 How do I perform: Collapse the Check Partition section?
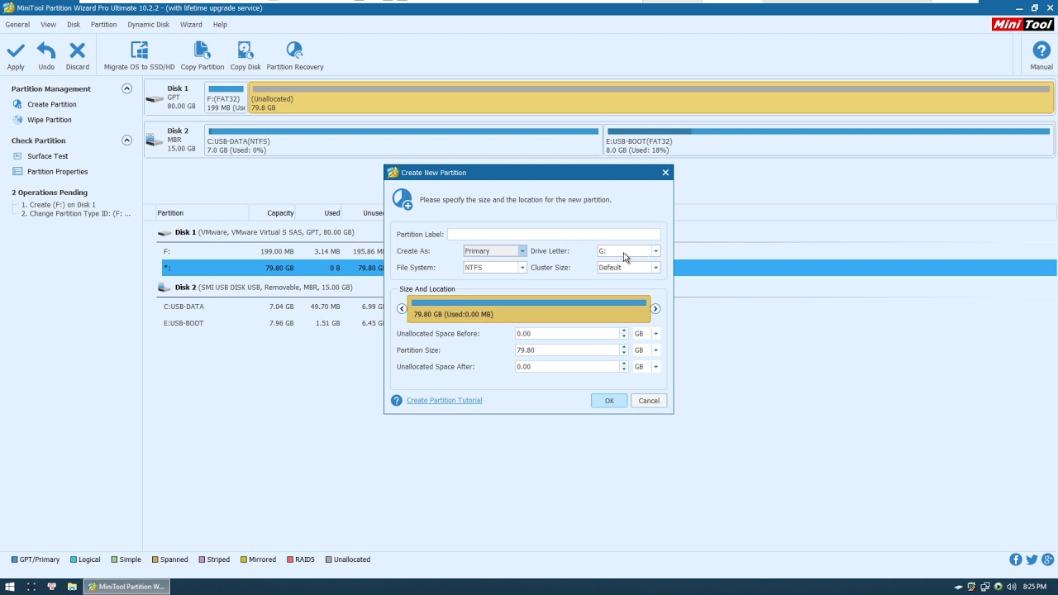126,140
